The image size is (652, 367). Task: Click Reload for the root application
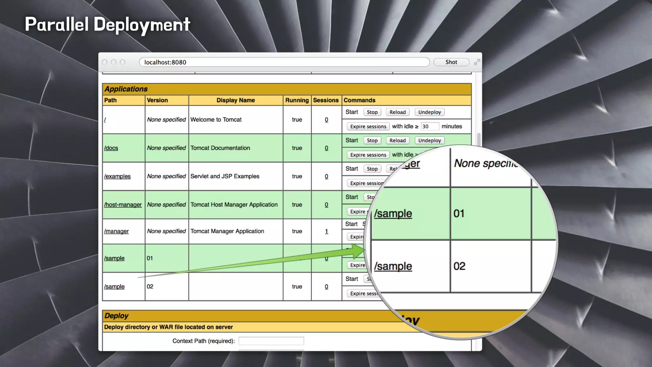coord(398,112)
